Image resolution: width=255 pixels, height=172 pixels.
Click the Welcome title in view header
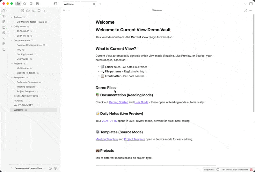pos(157,10)
